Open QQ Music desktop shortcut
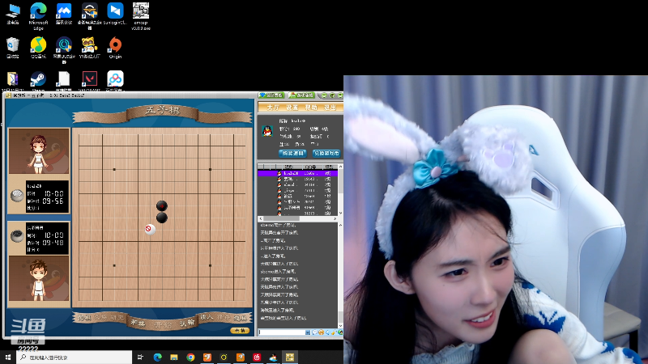Viewport: 648px width, 364px height. [x=38, y=48]
